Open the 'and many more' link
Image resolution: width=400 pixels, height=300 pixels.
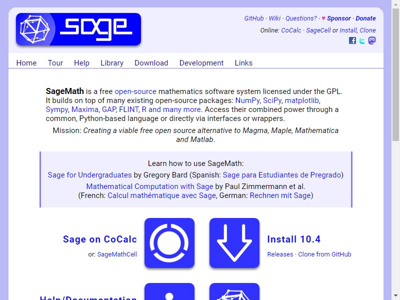click(x=174, y=109)
